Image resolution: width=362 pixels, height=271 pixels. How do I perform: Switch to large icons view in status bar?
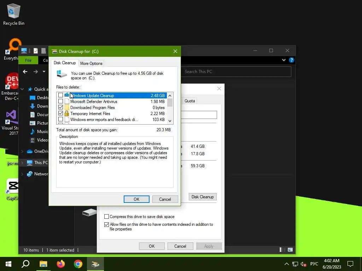[x=290, y=250]
